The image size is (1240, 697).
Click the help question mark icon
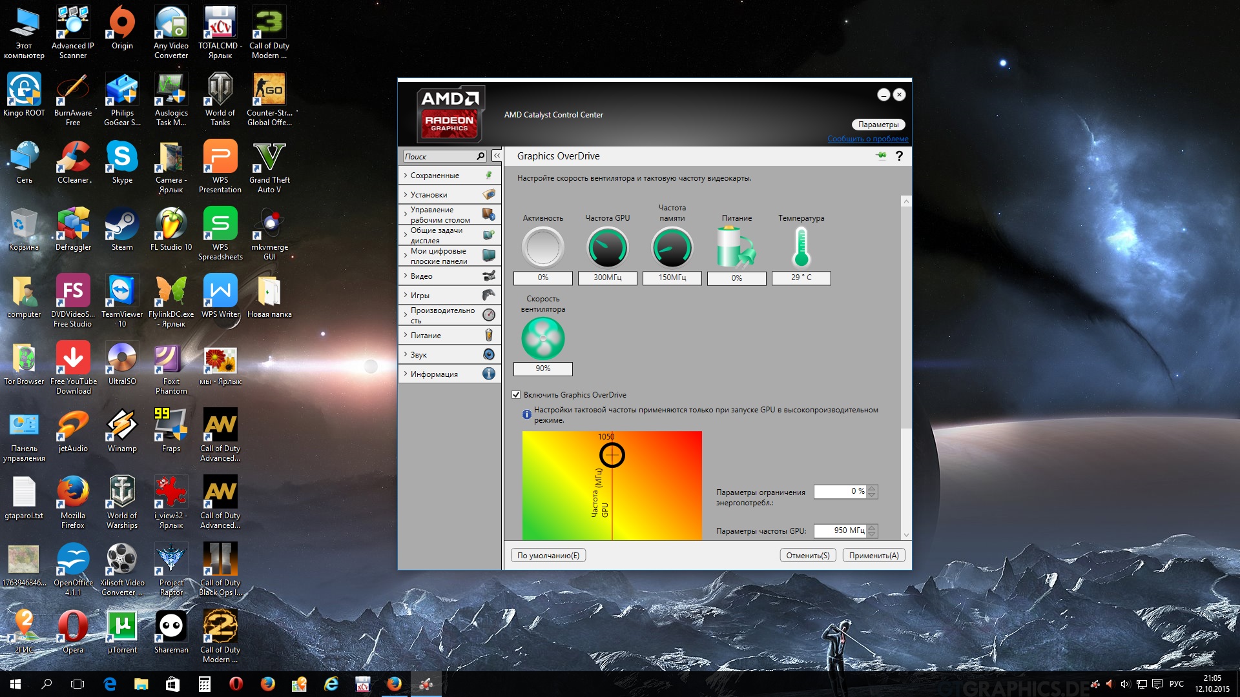(x=898, y=156)
